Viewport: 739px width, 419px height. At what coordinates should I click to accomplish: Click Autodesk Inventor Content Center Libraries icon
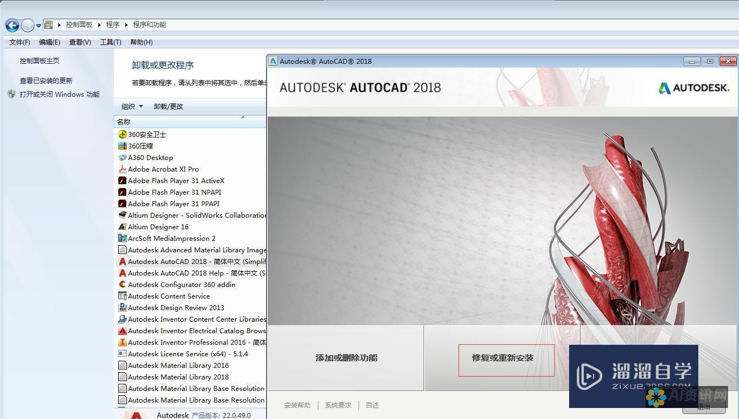click(x=122, y=319)
